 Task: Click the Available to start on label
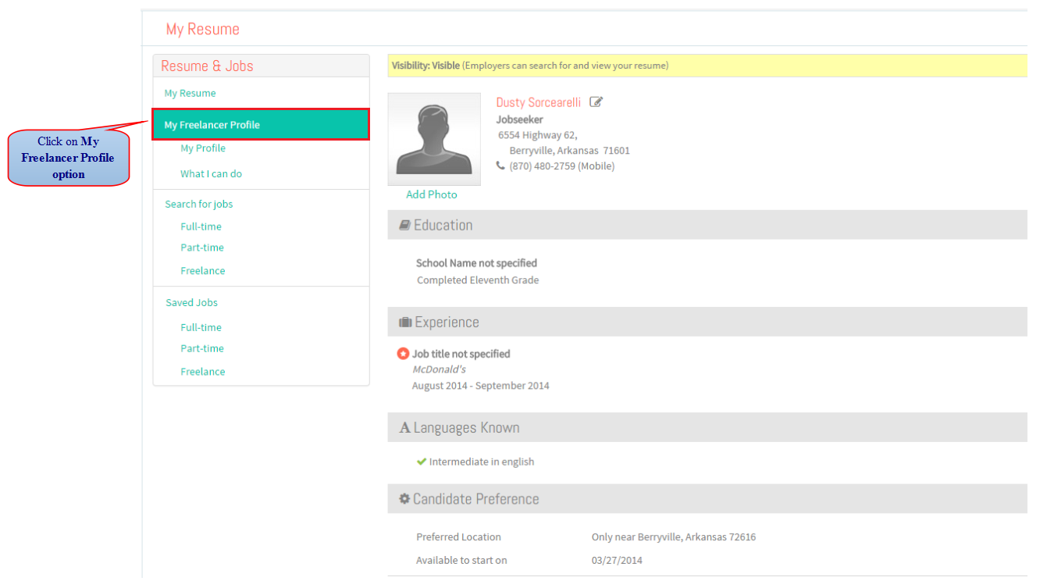[x=461, y=561]
